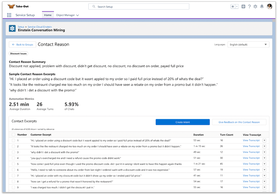Click the Einstein Conversation Mining page icon

point(12,28)
